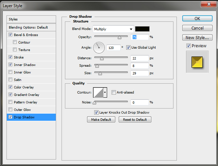Click Reset to Default button

[135, 119]
